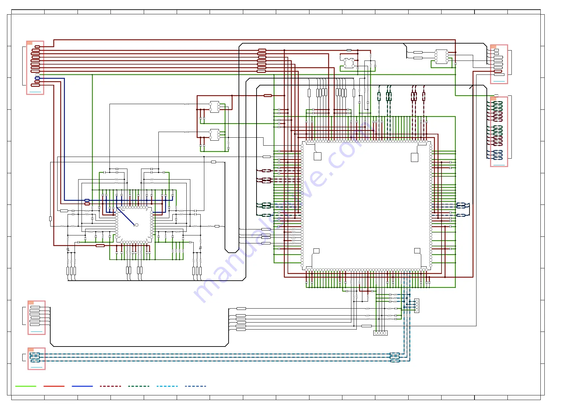Select the horizontal four-pin header below the large IC

point(380,333)
